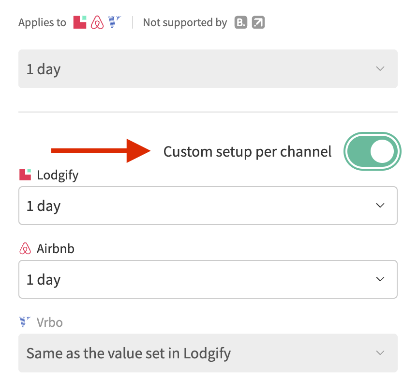The image size is (418, 386).
Task: Click the Vrbo logo above the Vrbo field
Action: (25, 322)
